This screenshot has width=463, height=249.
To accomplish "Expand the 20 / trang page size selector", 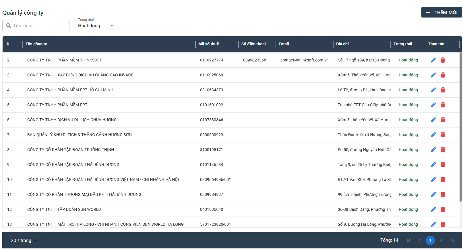I will coord(24,240).
